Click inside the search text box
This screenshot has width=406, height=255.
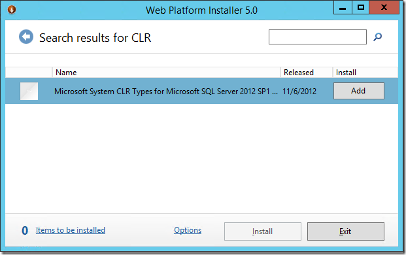pos(318,37)
